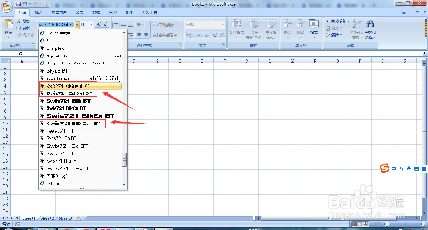Viewport: 428px width, 230px height.
Task: Open Excel help question mark
Action: pyautogui.click(x=404, y=12)
